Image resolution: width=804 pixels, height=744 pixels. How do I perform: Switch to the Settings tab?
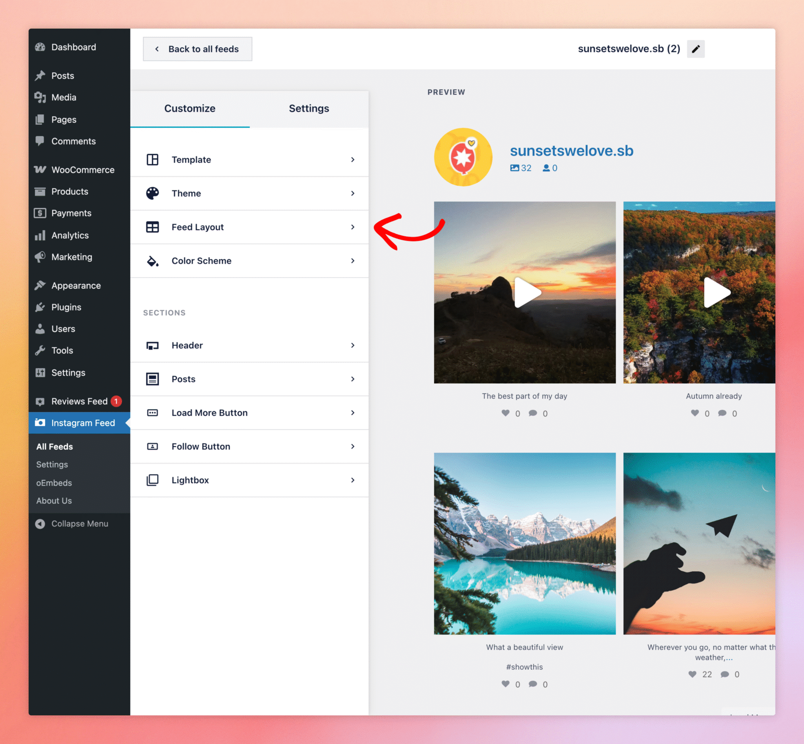[309, 109]
